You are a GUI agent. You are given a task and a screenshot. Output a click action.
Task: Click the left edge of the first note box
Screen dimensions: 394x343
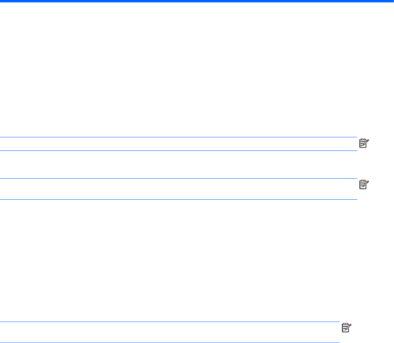(1, 144)
